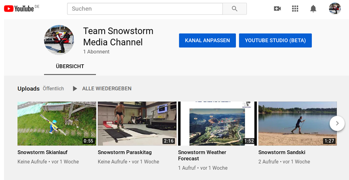Open the account avatar menu
This screenshot has width=349, height=180.
point(335,8)
